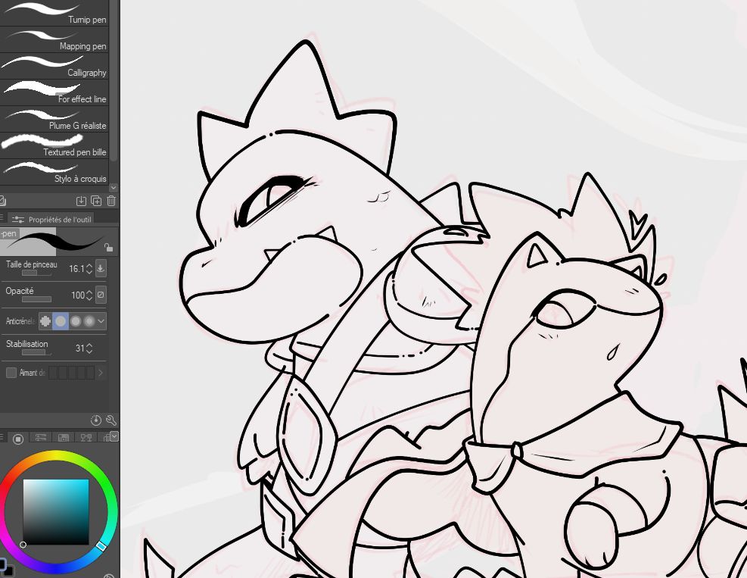Choose the Calligraphy sub tool
Viewport: 747px width, 578px height.
[x=54, y=67]
